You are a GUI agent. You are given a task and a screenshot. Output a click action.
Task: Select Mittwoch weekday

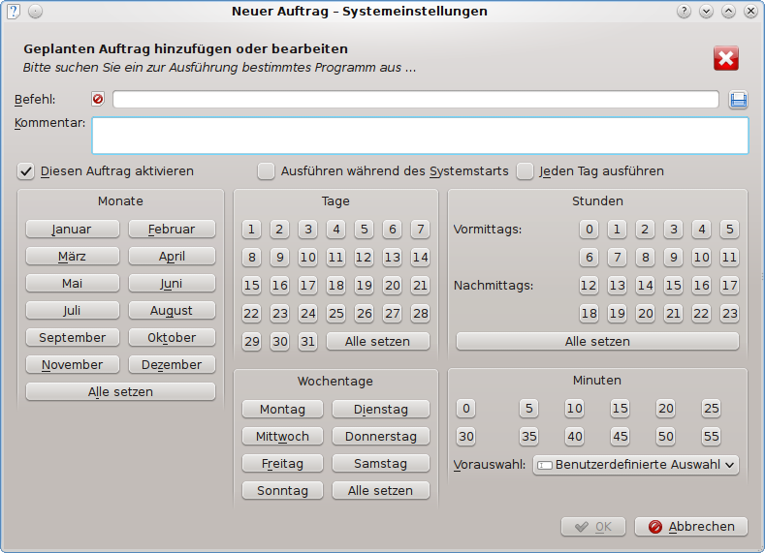pyautogui.click(x=282, y=436)
